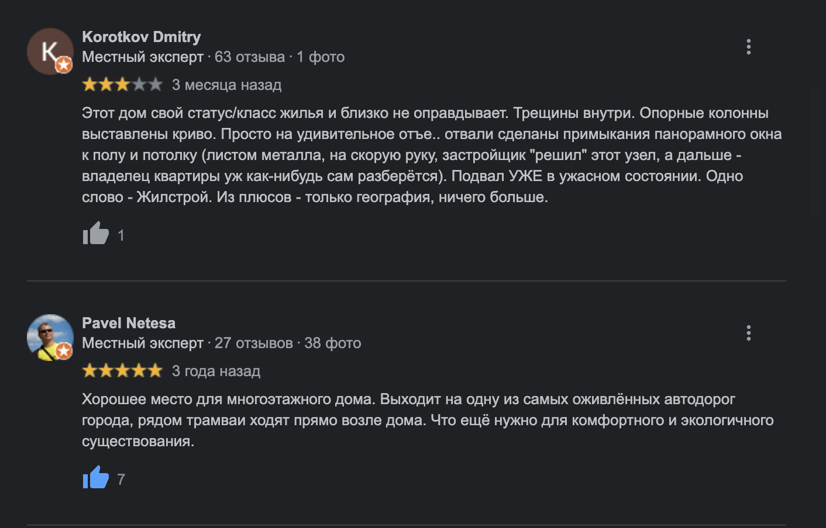
Task: Click the three-star rating on Korotkov's review
Action: [x=122, y=85]
